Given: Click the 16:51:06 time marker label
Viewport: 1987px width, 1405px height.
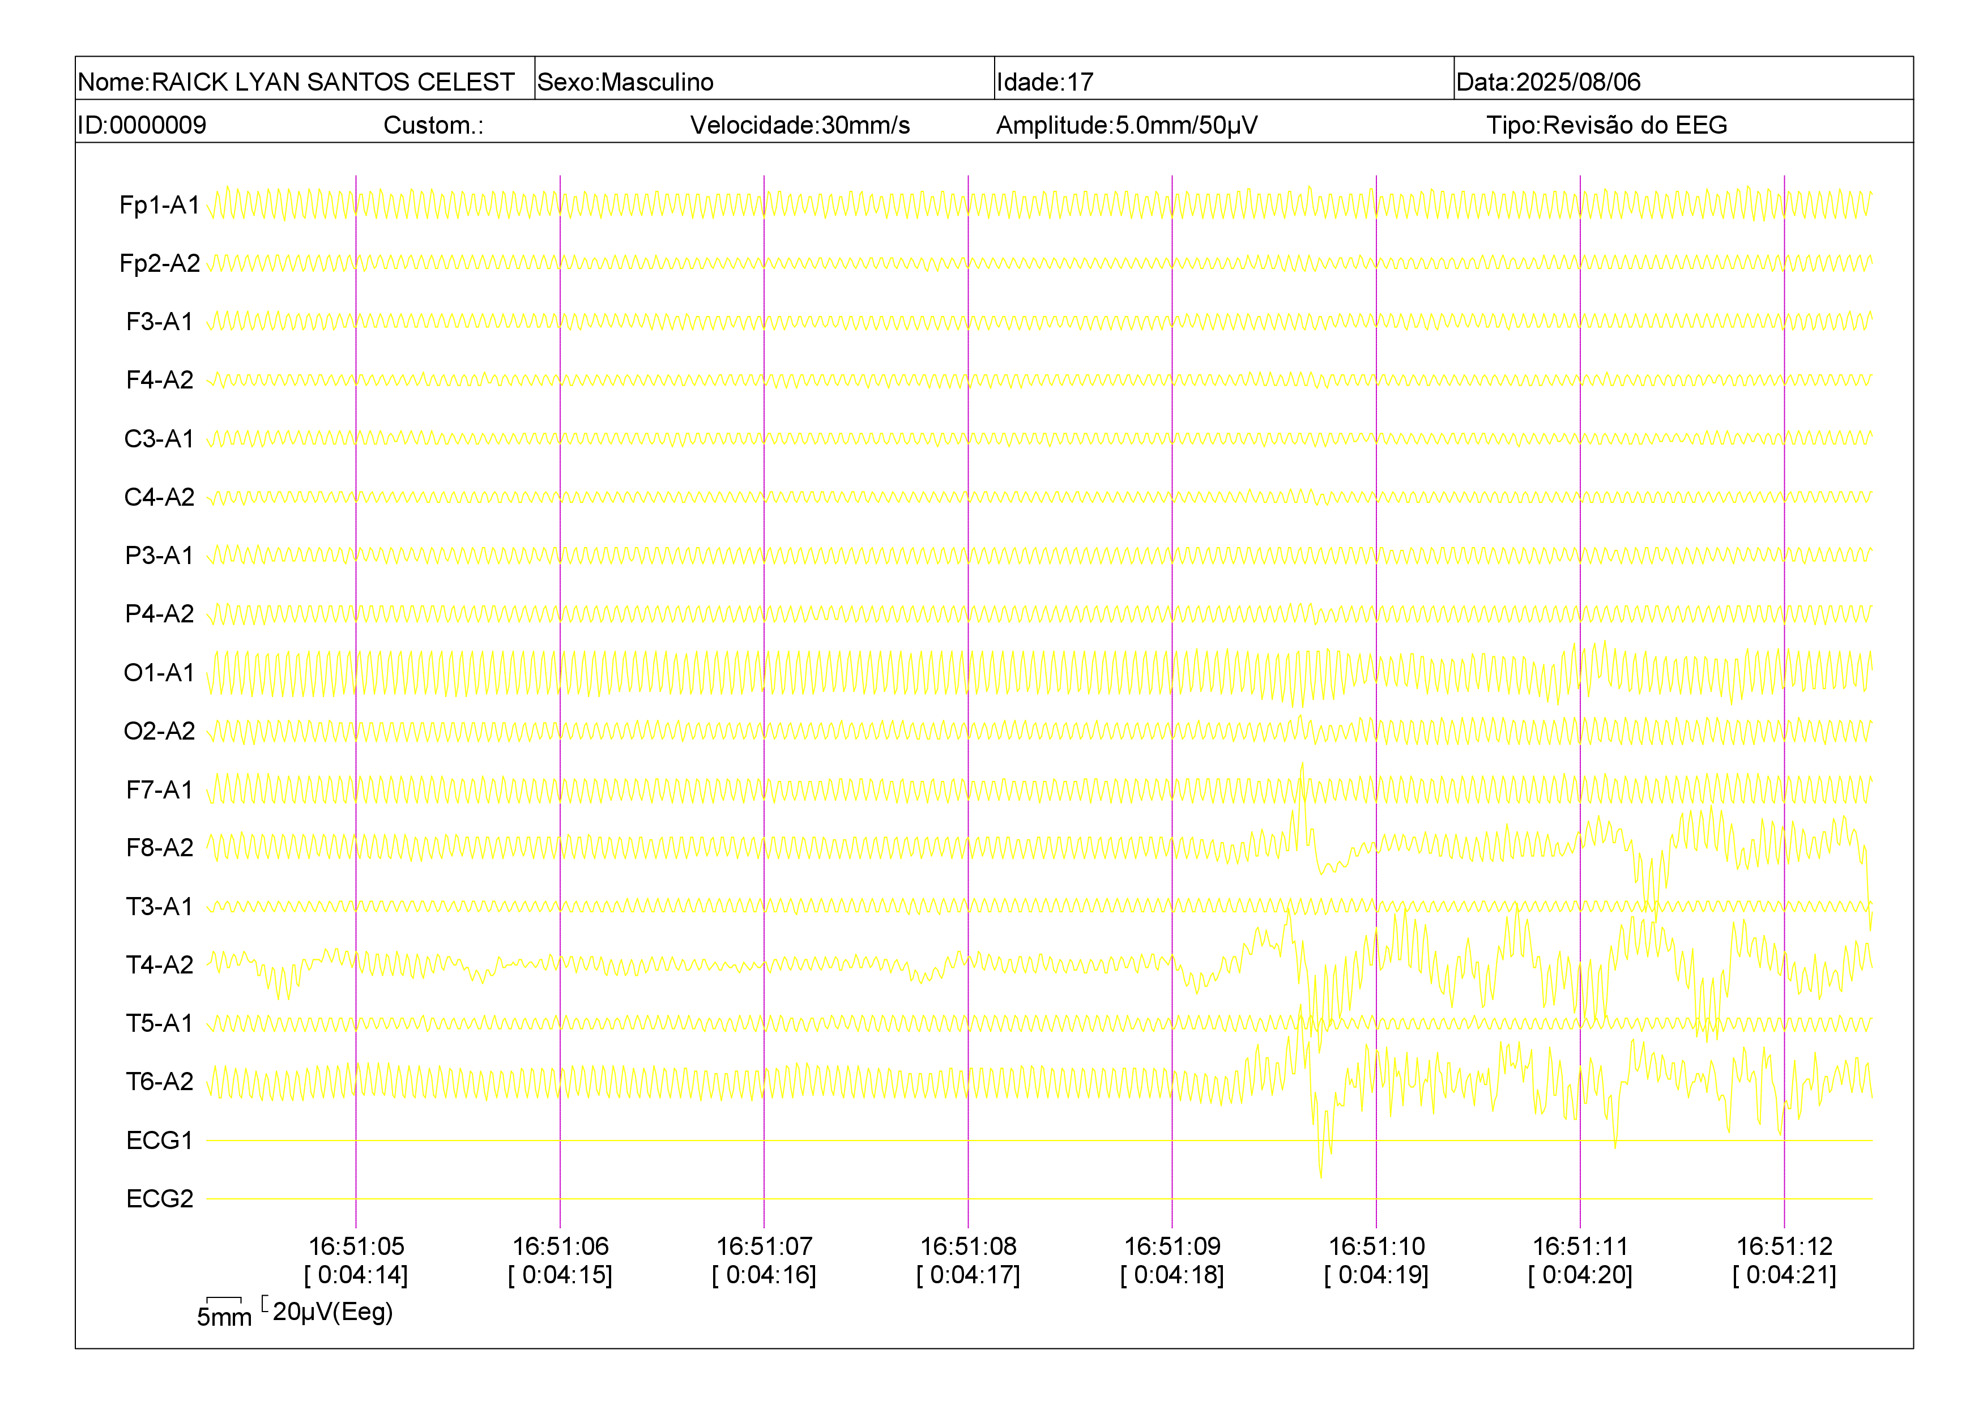Looking at the screenshot, I should click(x=560, y=1246).
